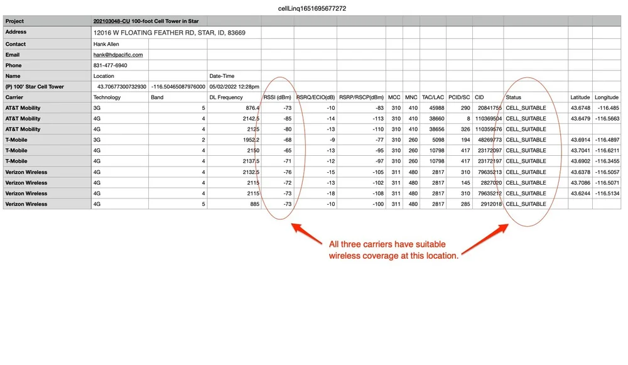628x365 pixels.
Task: Click the cellLinq1651695677272 sheet title
Action: [312, 8]
